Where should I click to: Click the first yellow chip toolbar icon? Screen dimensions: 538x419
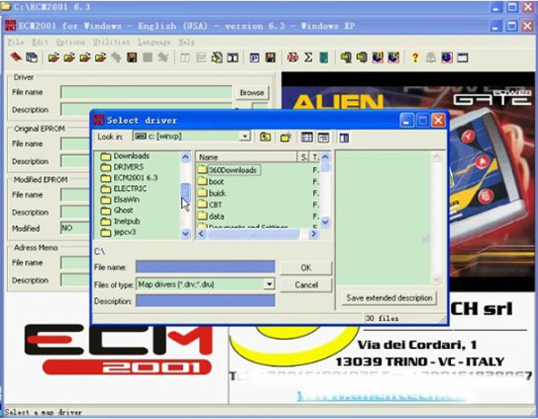pyautogui.click(x=346, y=57)
